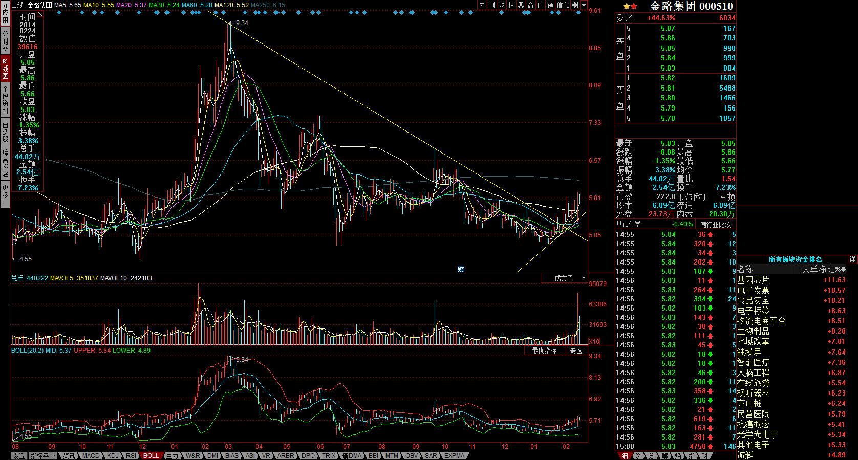Viewport: 858px width, 460px height.
Task: Expand the 大单净比% sort arrow
Action: 843,270
